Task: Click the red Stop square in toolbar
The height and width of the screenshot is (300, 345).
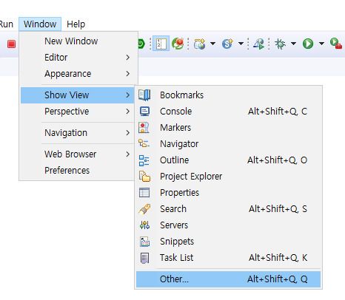Action: click(x=11, y=44)
